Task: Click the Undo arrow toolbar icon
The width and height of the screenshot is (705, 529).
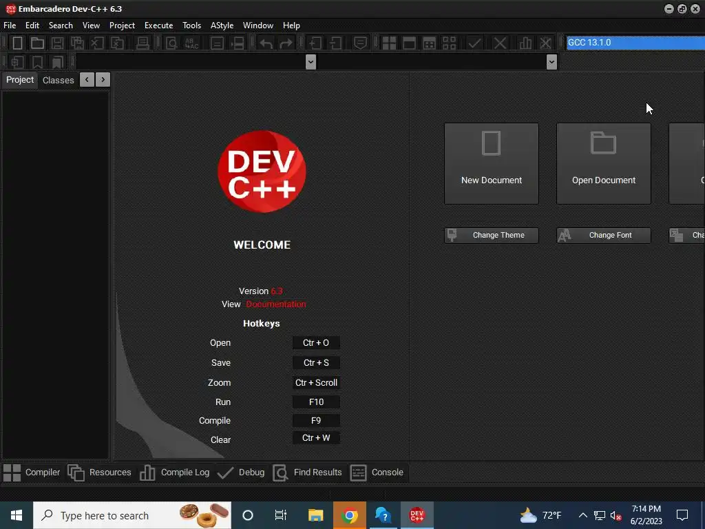Action: click(x=266, y=43)
